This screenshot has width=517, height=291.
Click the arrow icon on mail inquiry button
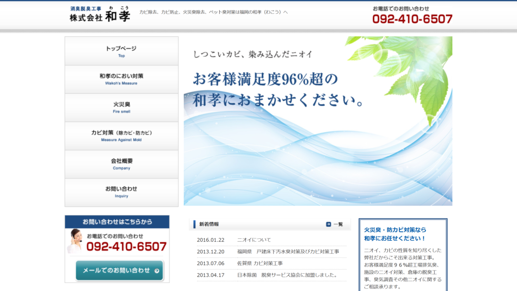pyautogui.click(x=157, y=271)
